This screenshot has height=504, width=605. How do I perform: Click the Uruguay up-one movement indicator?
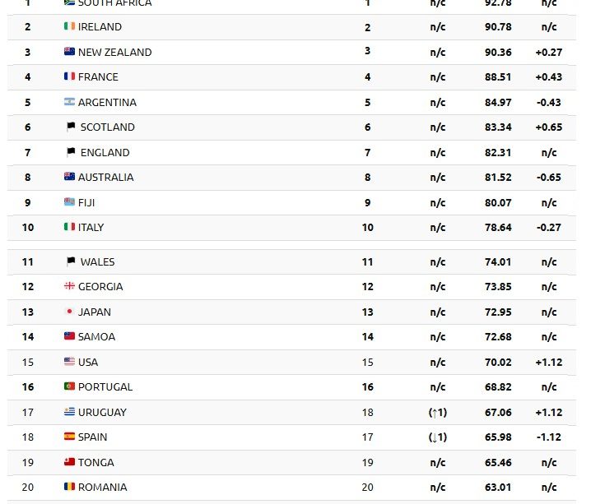[438, 412]
